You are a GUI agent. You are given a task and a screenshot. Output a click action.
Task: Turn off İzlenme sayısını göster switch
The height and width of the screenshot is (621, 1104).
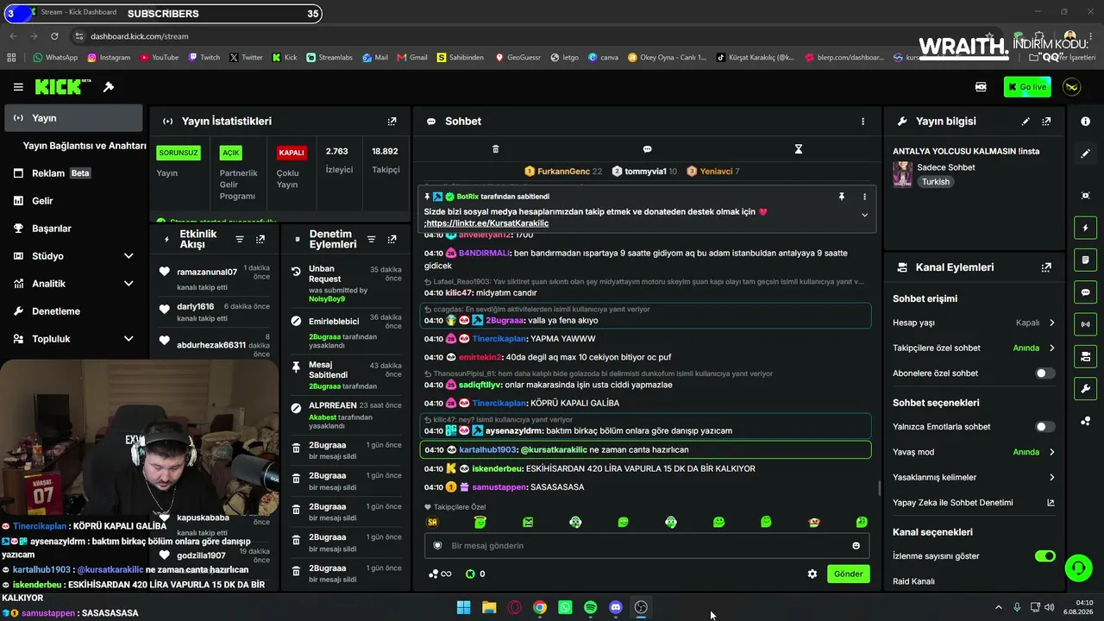pyautogui.click(x=1044, y=556)
